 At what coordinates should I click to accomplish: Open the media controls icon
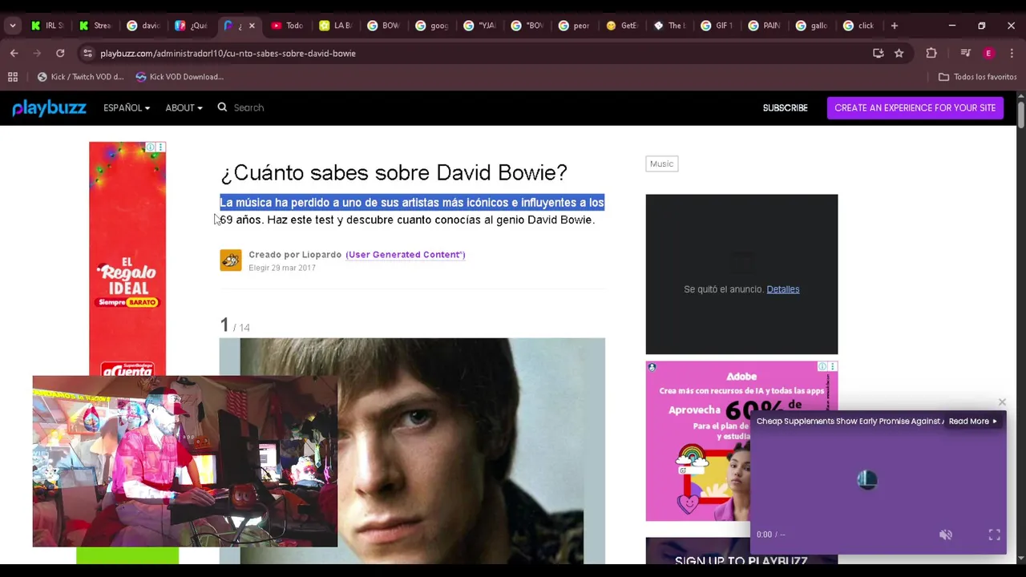click(x=965, y=53)
